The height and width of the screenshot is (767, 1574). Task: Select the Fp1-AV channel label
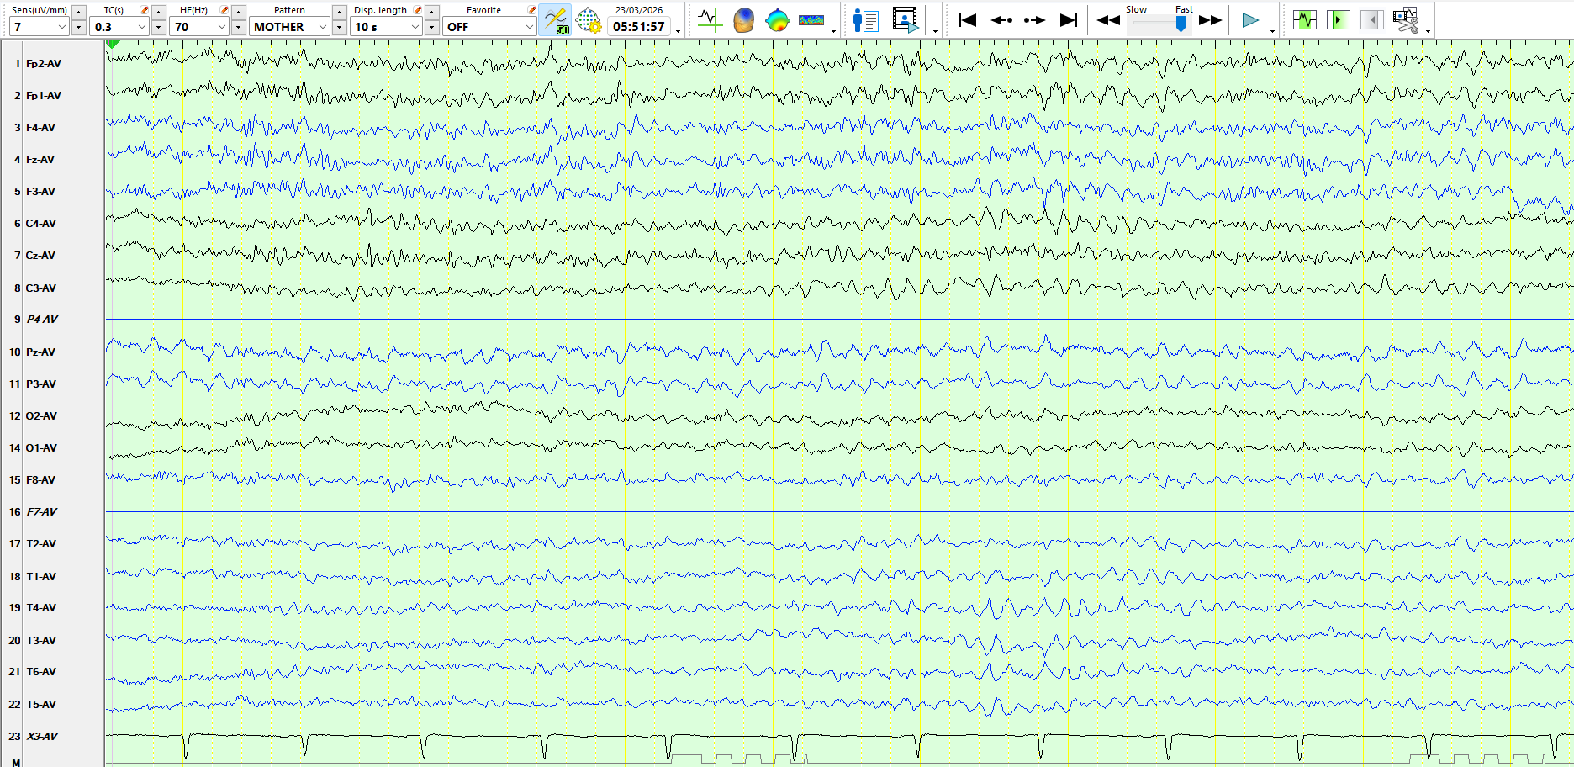(44, 96)
